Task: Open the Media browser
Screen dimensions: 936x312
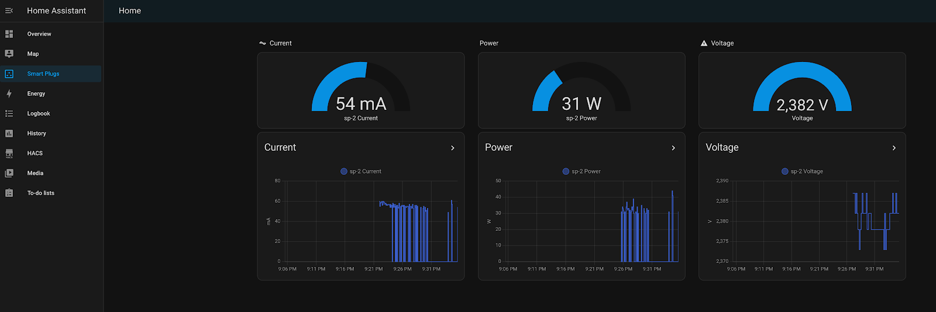Action: (x=51, y=173)
